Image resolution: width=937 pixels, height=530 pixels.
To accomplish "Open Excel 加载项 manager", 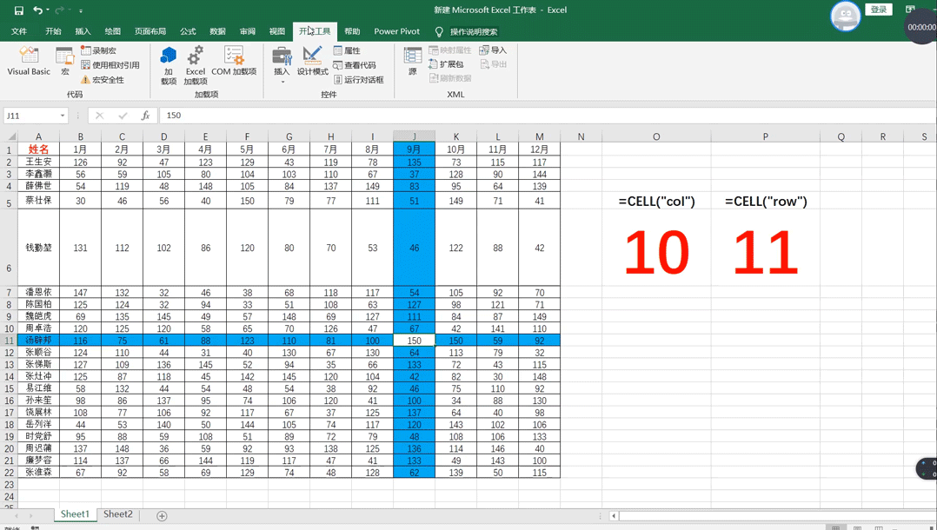I will (x=196, y=65).
